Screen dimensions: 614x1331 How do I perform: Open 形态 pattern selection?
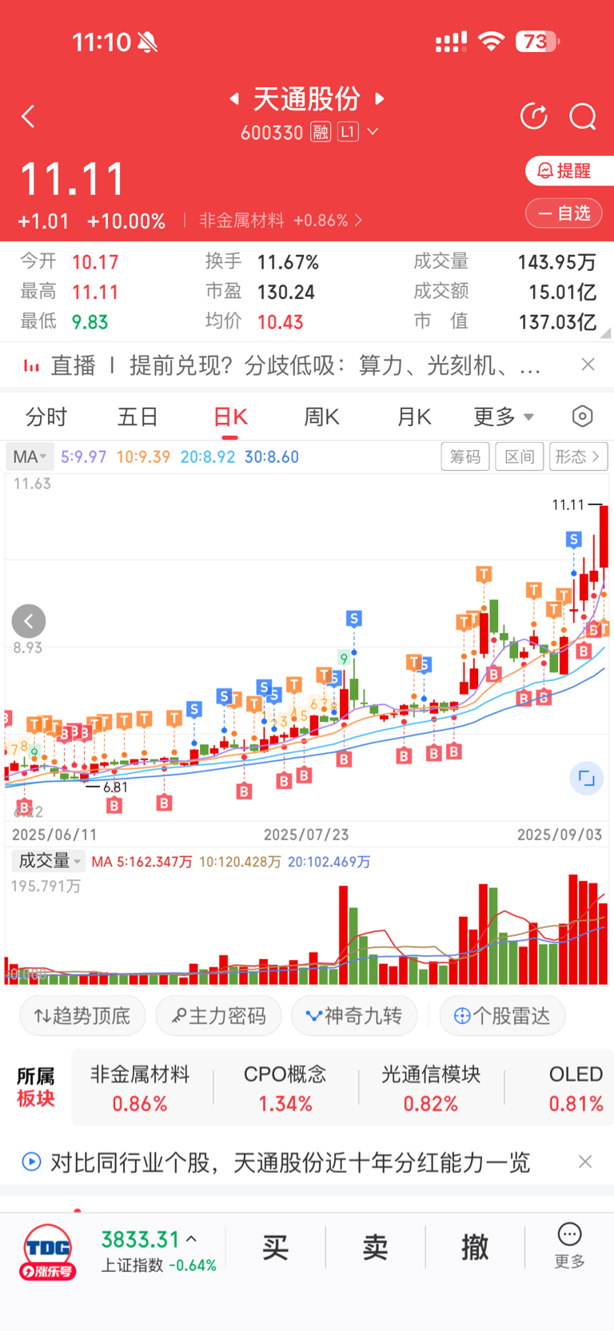coord(579,456)
